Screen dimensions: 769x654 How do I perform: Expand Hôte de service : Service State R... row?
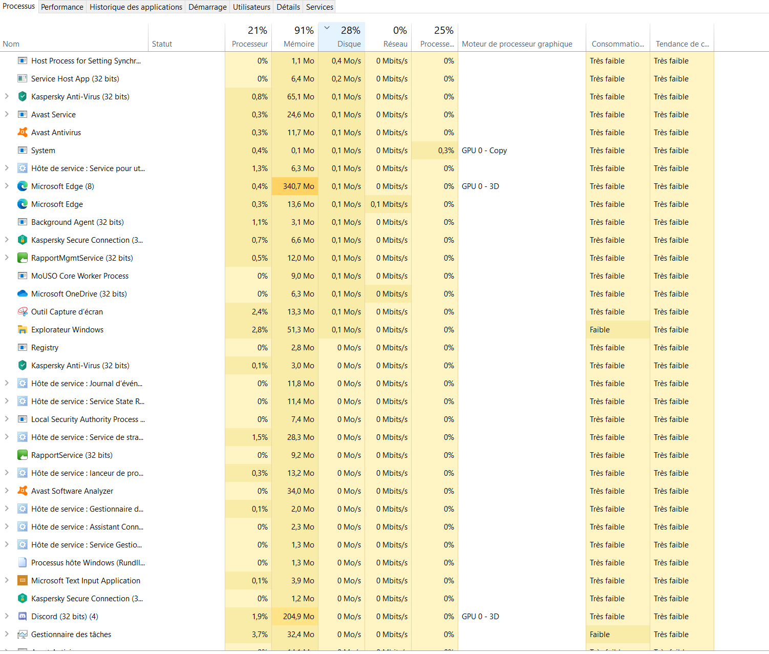7,400
